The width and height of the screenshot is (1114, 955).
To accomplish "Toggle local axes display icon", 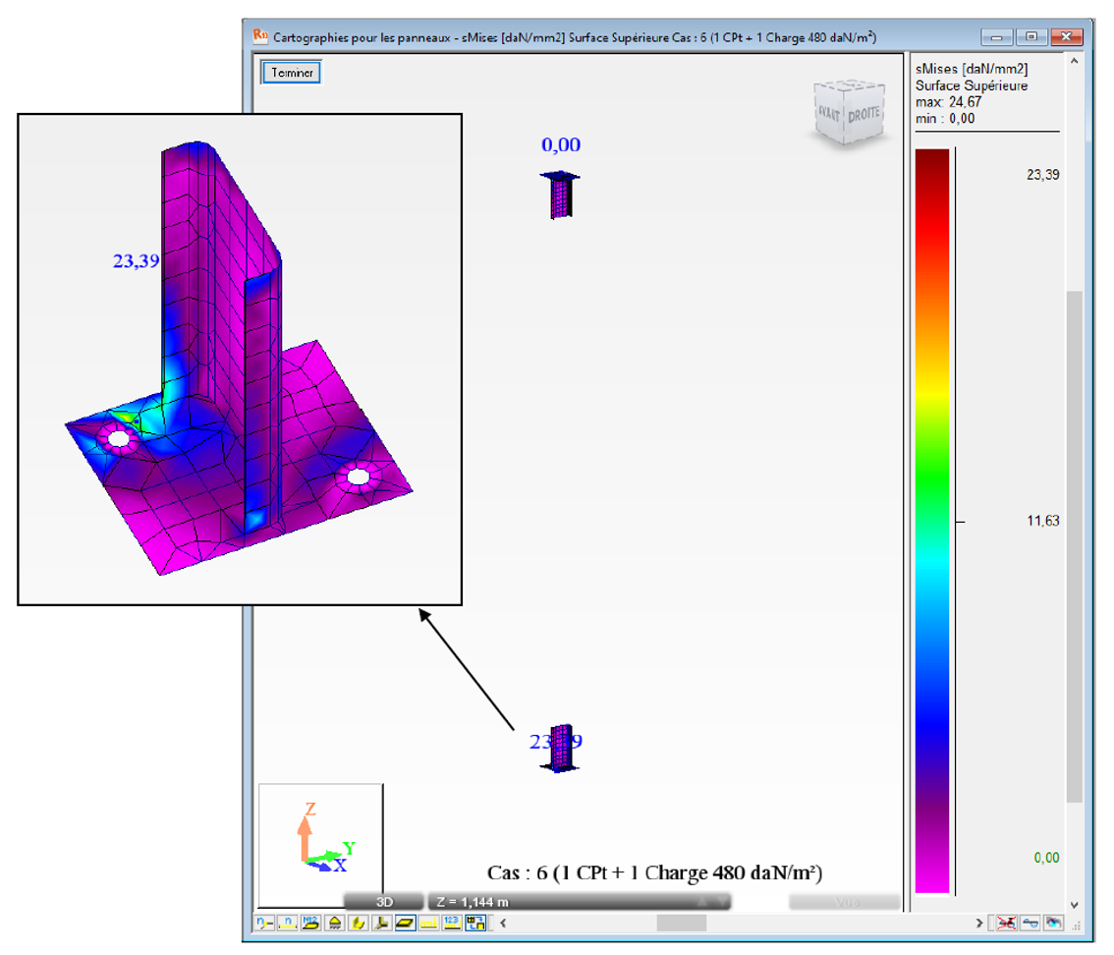I will coord(381,923).
